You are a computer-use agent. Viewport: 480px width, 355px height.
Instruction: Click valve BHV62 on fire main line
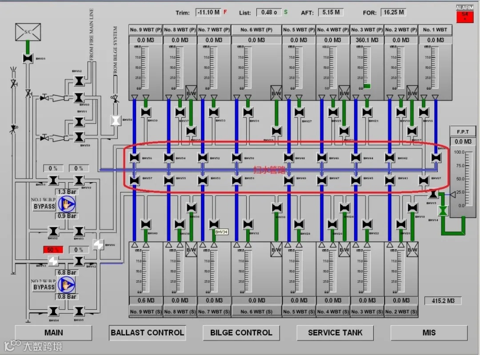click(79, 81)
